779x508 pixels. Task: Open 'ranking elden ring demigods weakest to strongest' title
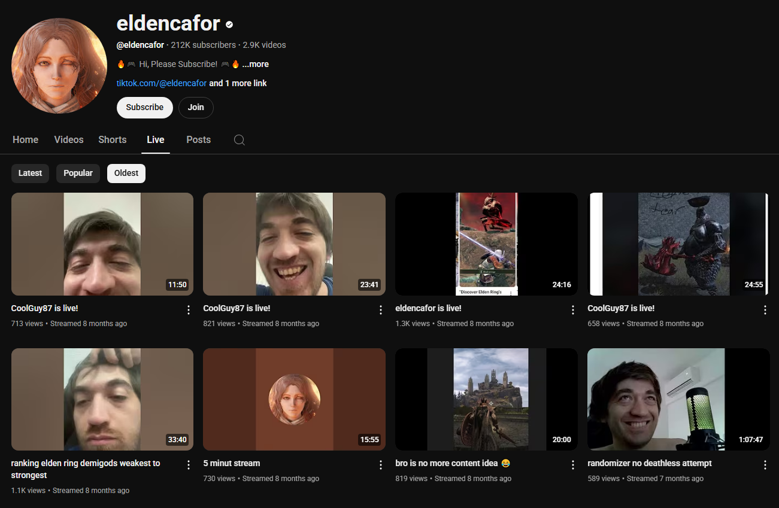pyautogui.click(x=86, y=469)
